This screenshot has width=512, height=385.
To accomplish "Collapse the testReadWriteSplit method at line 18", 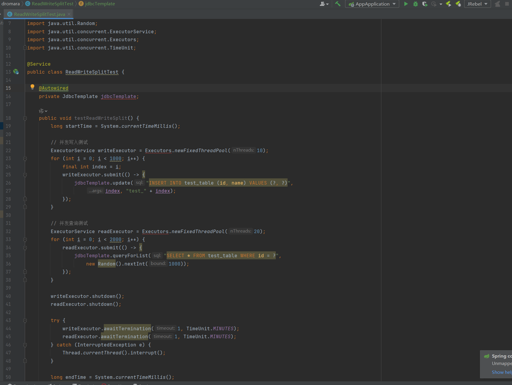I will point(25,118).
